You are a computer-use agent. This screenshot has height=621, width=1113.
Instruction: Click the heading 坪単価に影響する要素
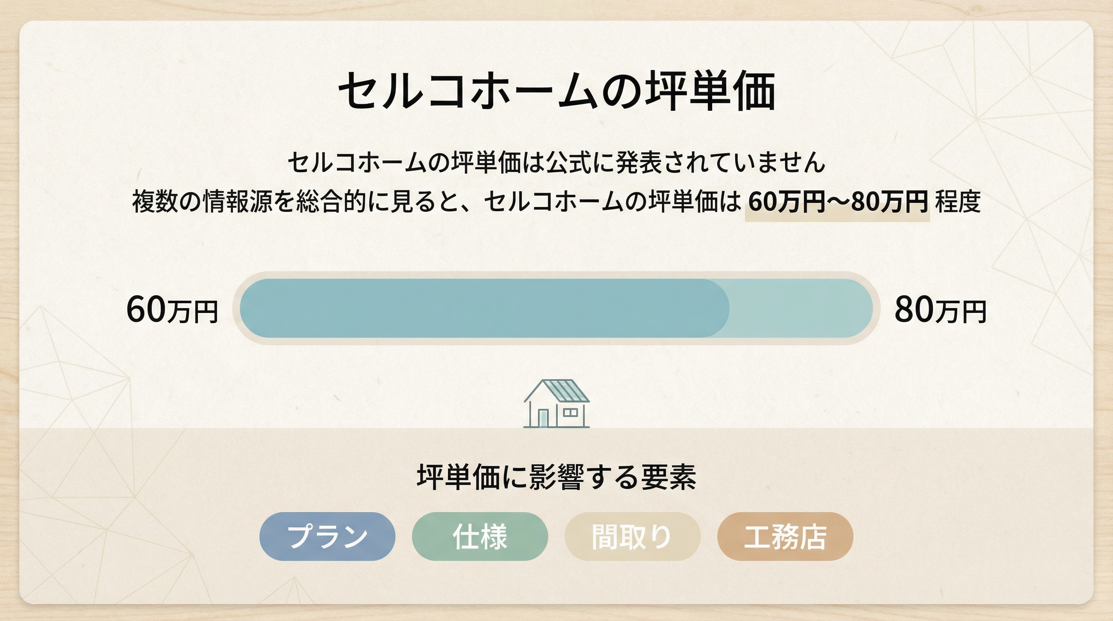(556, 477)
